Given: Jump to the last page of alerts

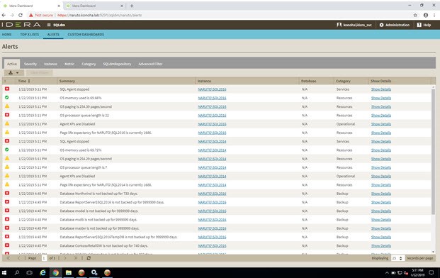Looking at the screenshot, I should coord(76,257).
